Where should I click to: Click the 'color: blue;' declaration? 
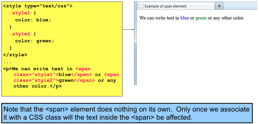(33, 20)
